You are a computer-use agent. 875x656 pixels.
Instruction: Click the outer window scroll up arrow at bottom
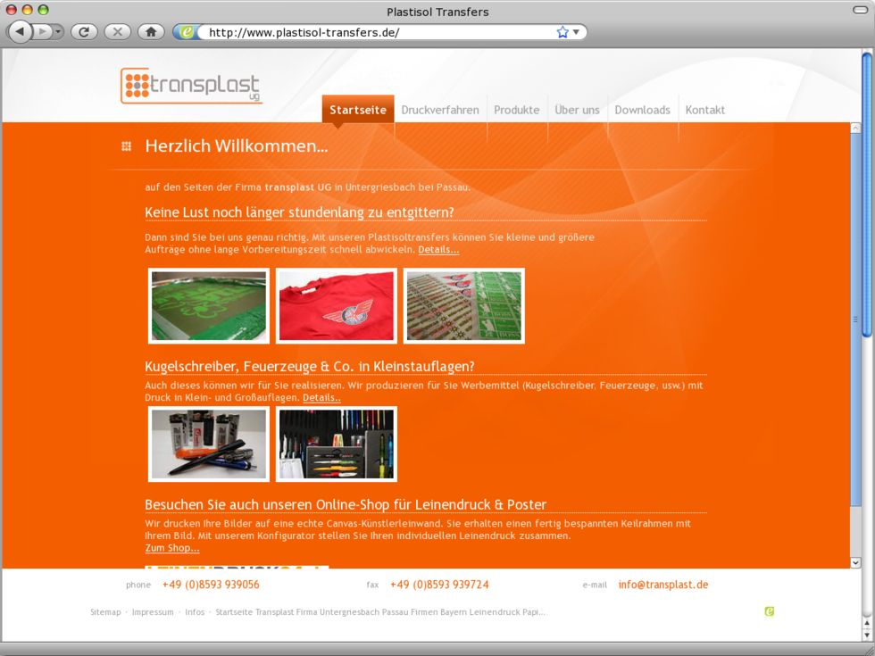pyautogui.click(x=867, y=624)
